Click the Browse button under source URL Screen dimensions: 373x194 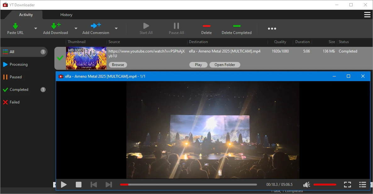pos(118,65)
